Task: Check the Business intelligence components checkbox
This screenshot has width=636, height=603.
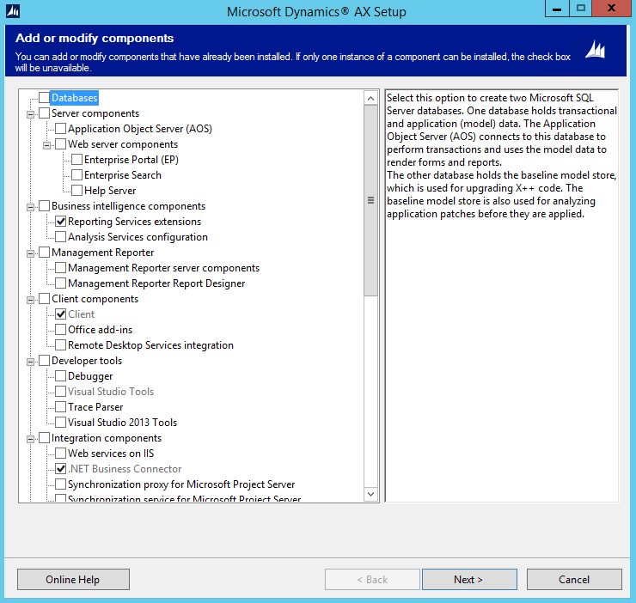Action: tap(44, 205)
